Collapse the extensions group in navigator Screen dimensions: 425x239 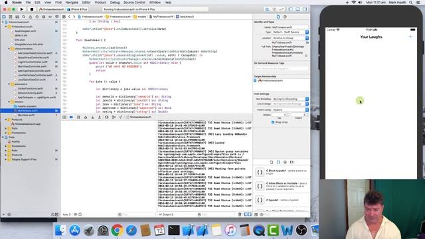(x=9, y=84)
